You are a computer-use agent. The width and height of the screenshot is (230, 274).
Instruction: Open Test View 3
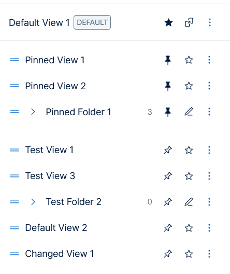pyautogui.click(x=50, y=176)
